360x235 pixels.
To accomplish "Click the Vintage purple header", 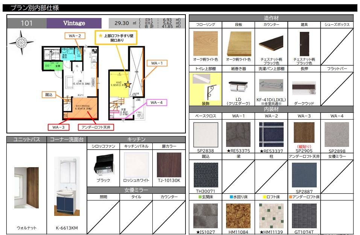I will tap(74, 23).
